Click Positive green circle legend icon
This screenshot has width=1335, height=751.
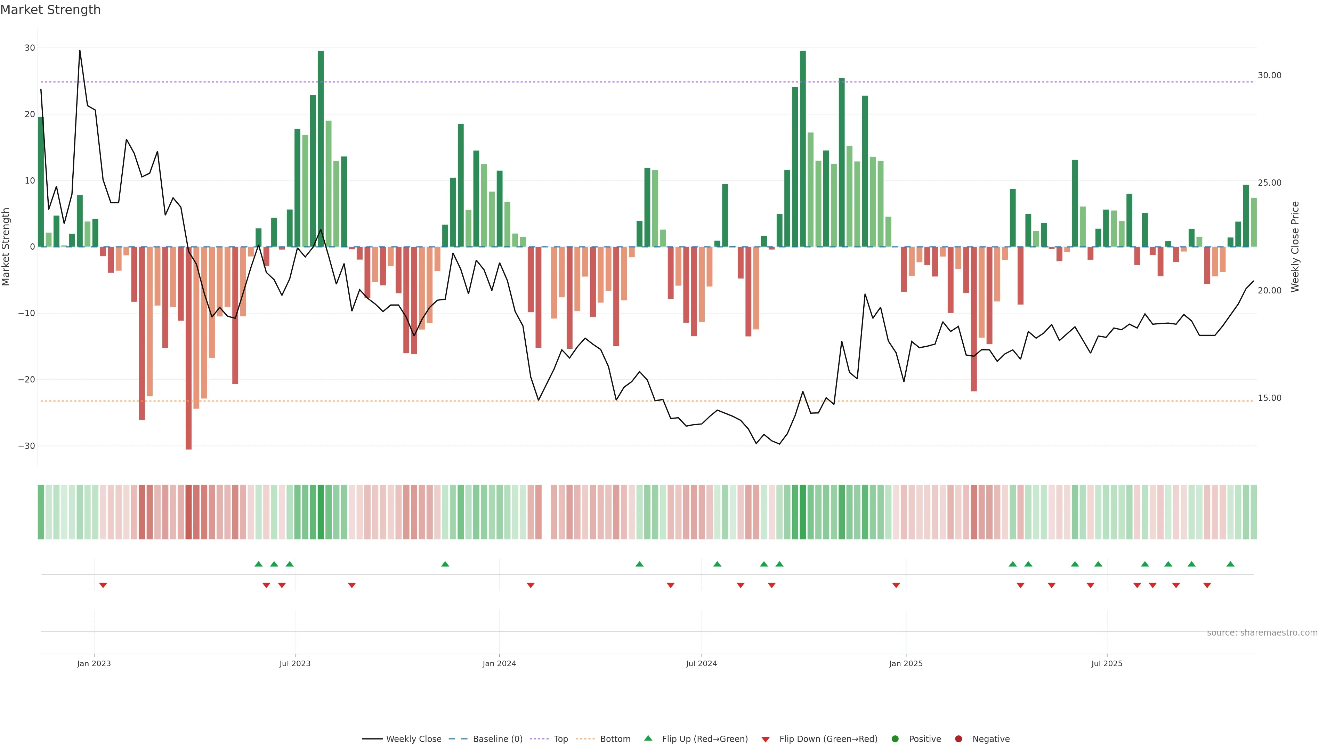pos(895,739)
